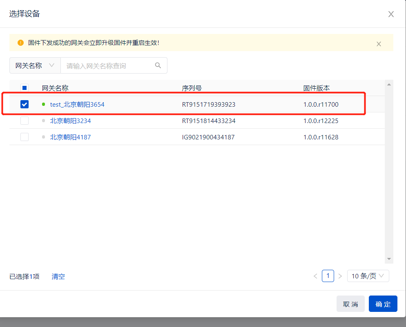Open the 网关名称 search field dropdown

click(35, 65)
